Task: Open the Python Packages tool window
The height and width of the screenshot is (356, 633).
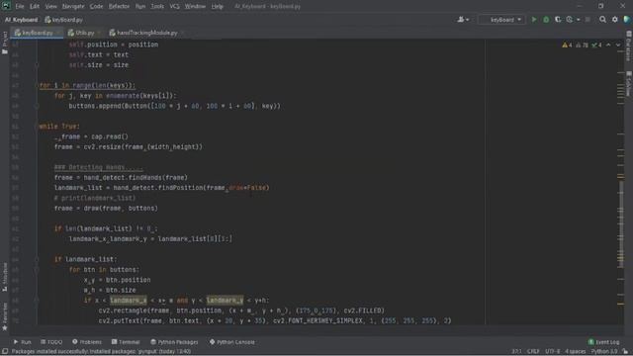Action: (x=174, y=342)
